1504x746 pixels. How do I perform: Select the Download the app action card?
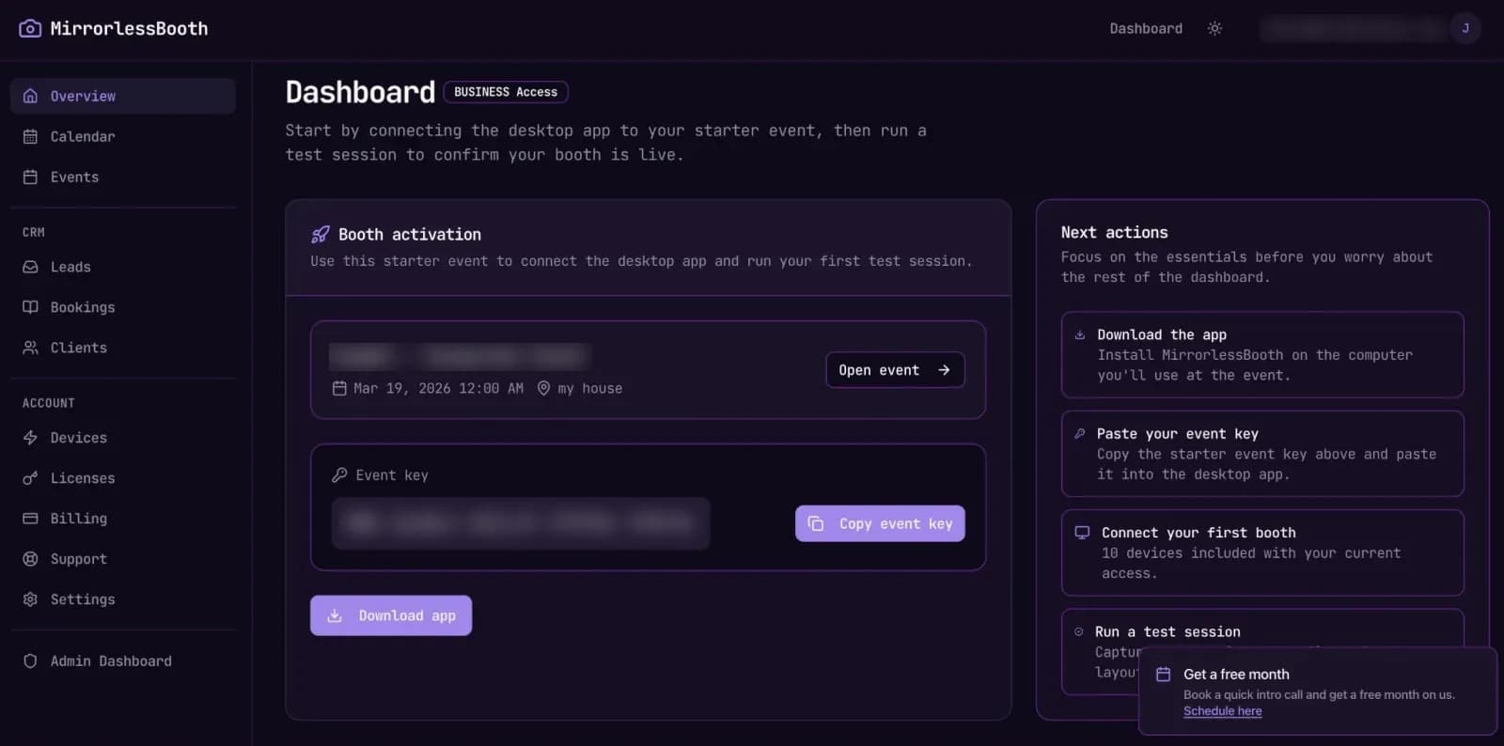tap(1262, 355)
